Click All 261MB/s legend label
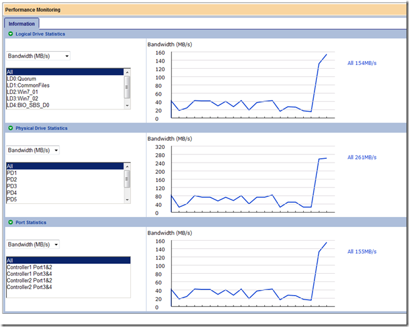 (362, 158)
